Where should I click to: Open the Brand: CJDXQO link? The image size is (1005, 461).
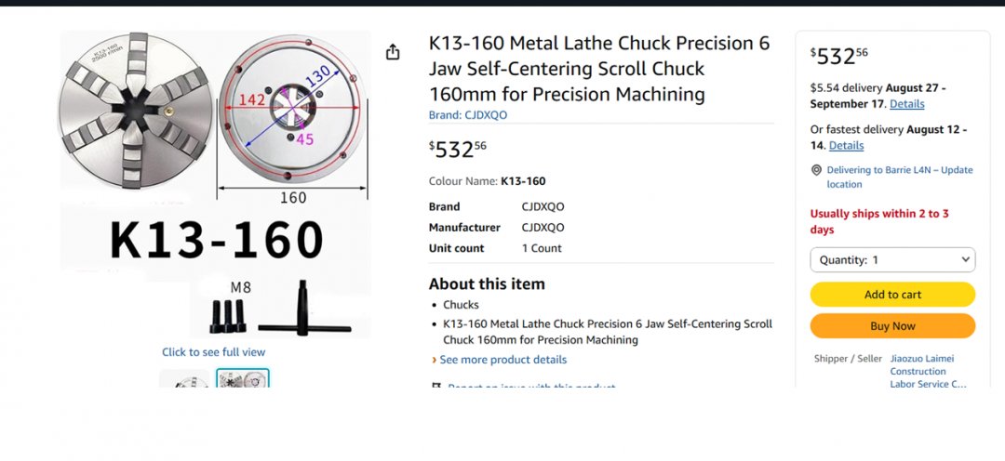click(x=468, y=115)
